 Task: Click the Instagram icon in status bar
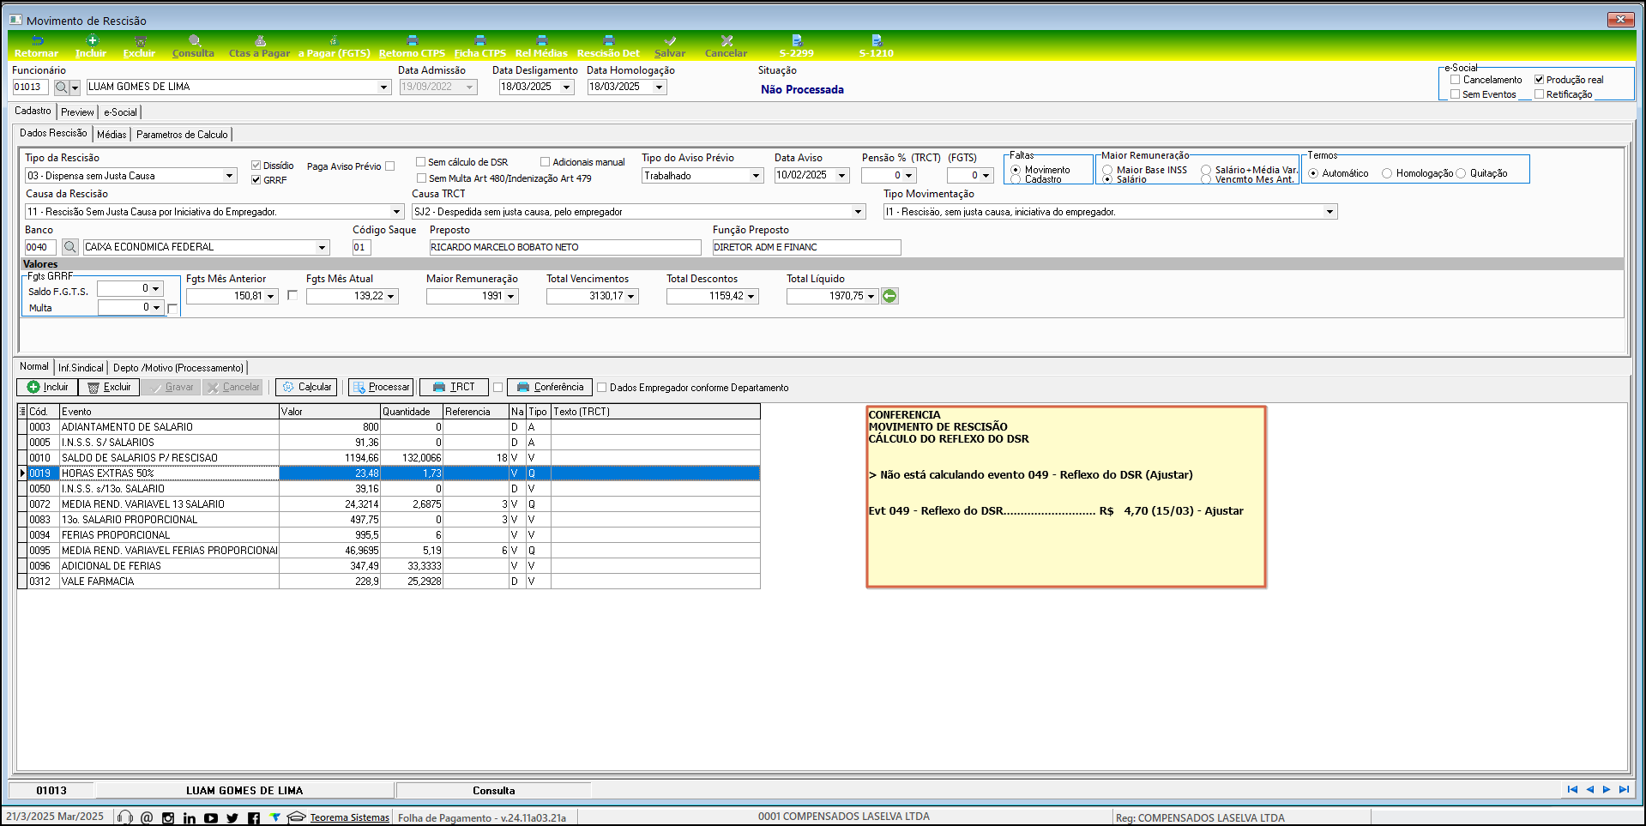pyautogui.click(x=168, y=818)
